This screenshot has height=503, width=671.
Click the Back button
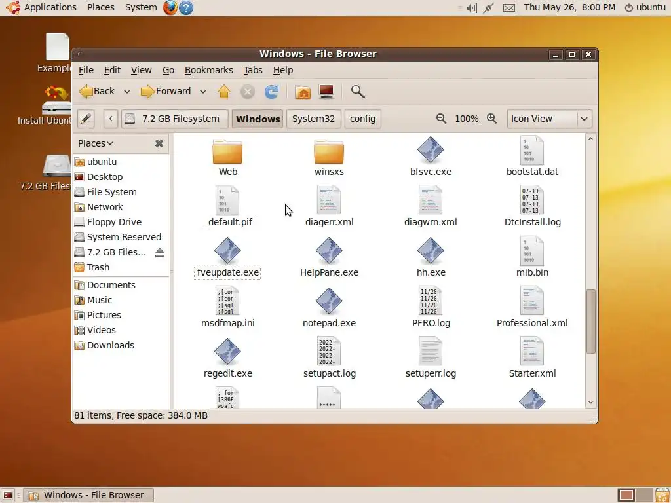tap(98, 92)
